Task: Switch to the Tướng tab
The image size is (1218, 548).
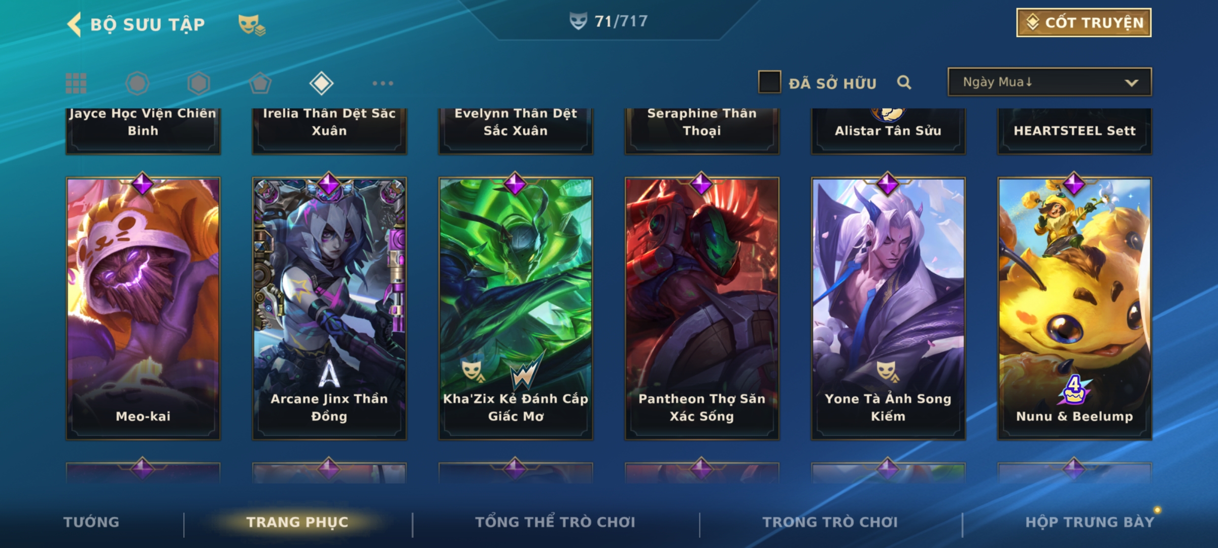Action: click(x=91, y=522)
